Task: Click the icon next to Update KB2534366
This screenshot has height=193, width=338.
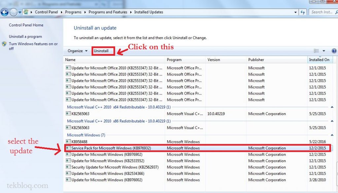Action: tap(68, 174)
